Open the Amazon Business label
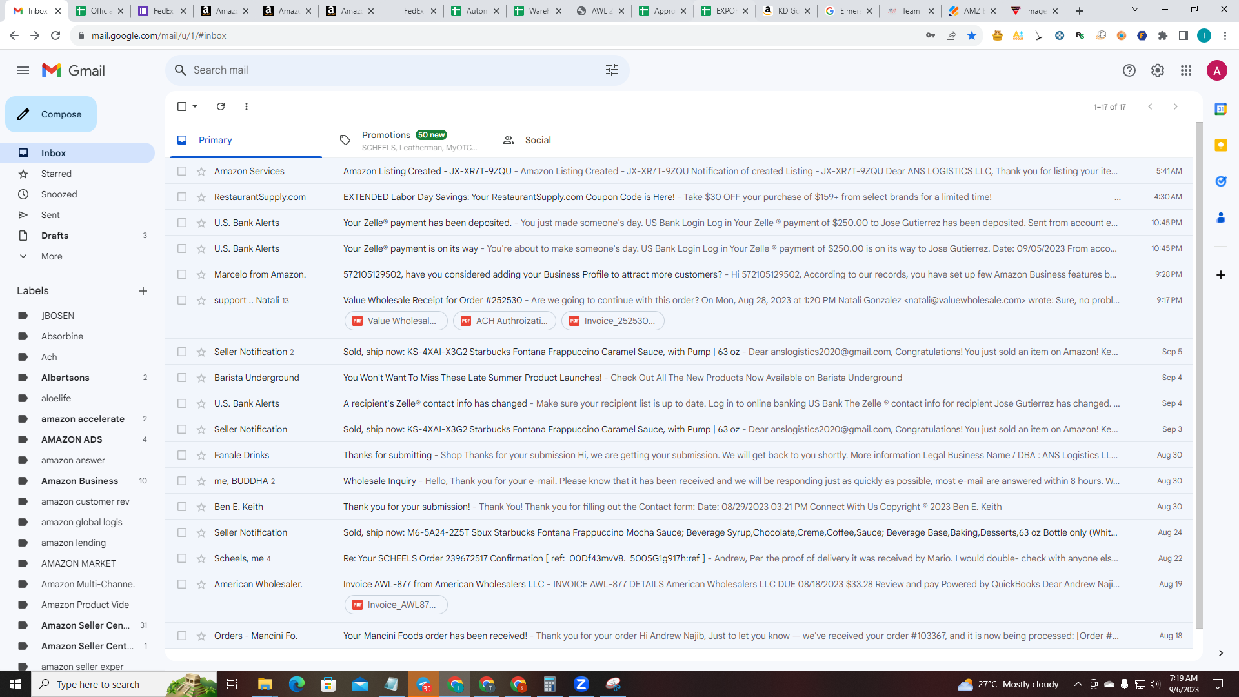The height and width of the screenshot is (697, 1239). [79, 481]
